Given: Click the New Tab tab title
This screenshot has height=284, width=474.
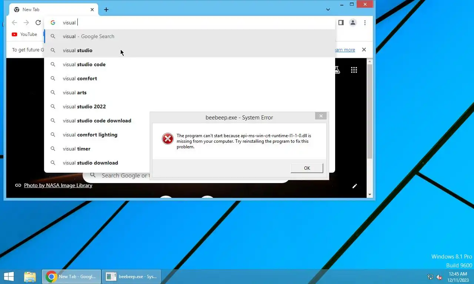Looking at the screenshot, I should (31, 10).
